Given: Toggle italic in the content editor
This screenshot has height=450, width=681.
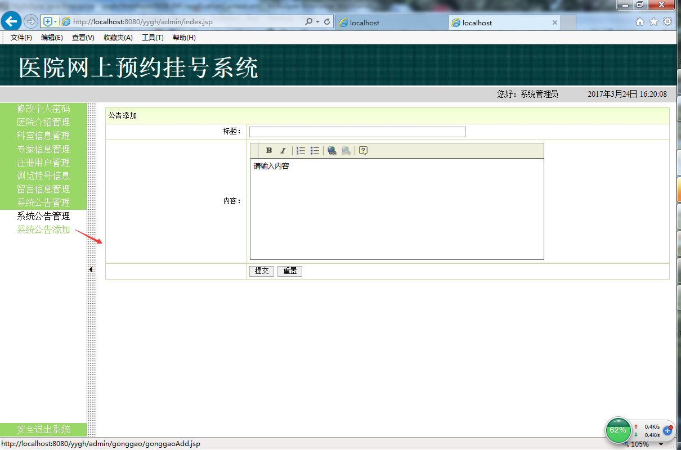Looking at the screenshot, I should pyautogui.click(x=283, y=151).
